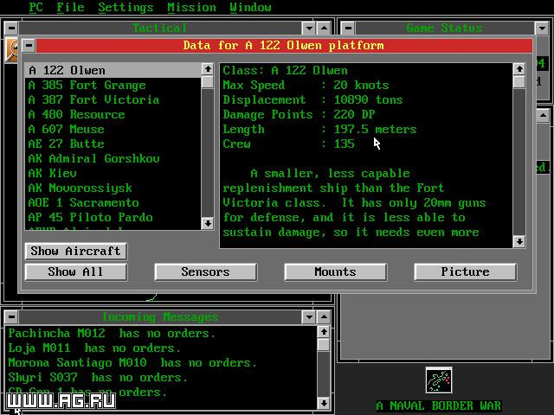Click the description pane scrollbar thumb
The height and width of the screenshot is (415, 554).
click(519, 82)
